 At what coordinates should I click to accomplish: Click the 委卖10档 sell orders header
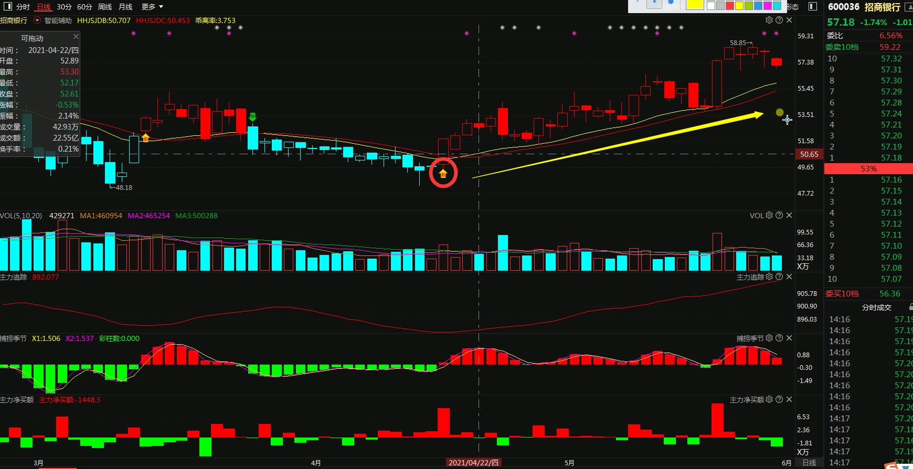click(842, 47)
